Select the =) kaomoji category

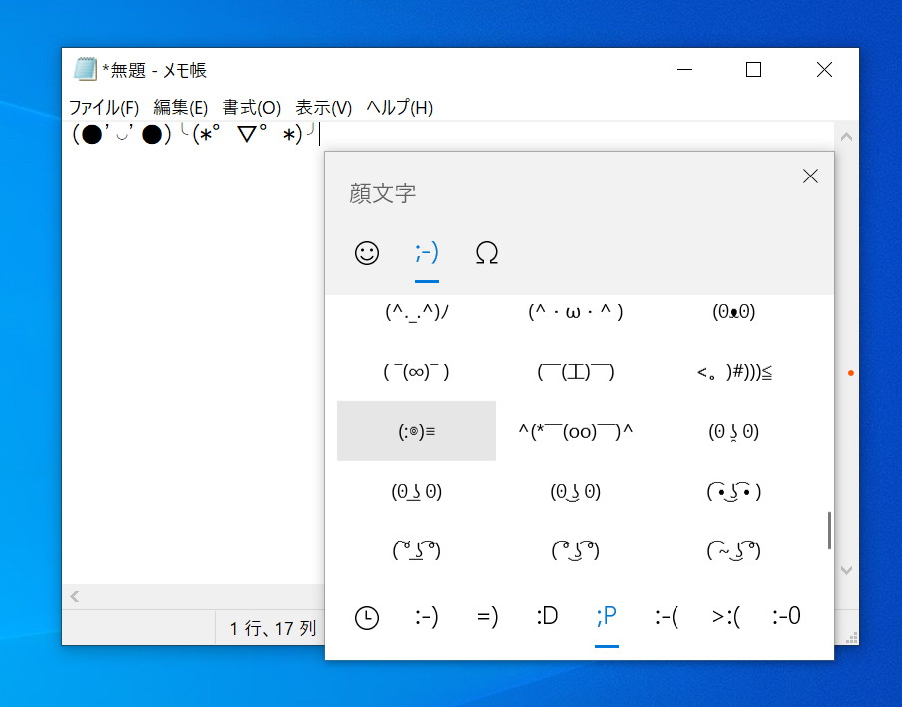coord(486,616)
